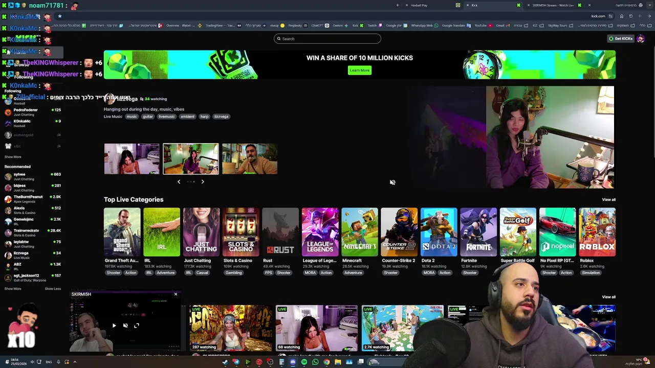
Task: Open the Minecraft category tile
Action: tap(360, 232)
